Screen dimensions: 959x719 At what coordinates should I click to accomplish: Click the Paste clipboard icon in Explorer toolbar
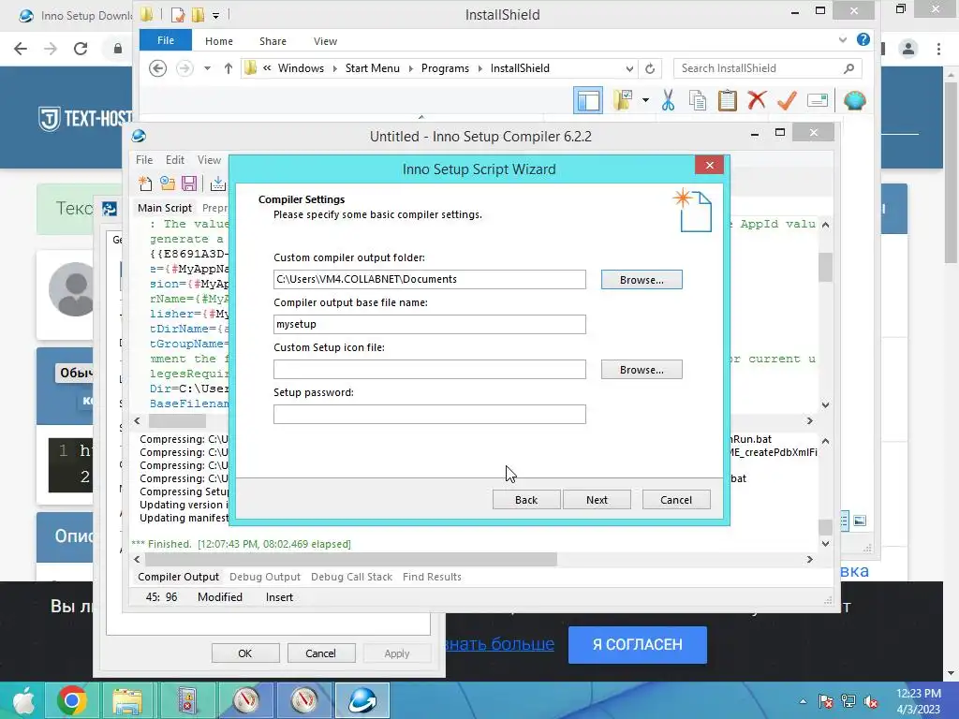tap(727, 100)
